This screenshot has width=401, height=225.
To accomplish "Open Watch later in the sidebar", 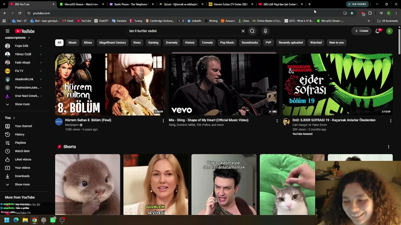I will point(24,151).
